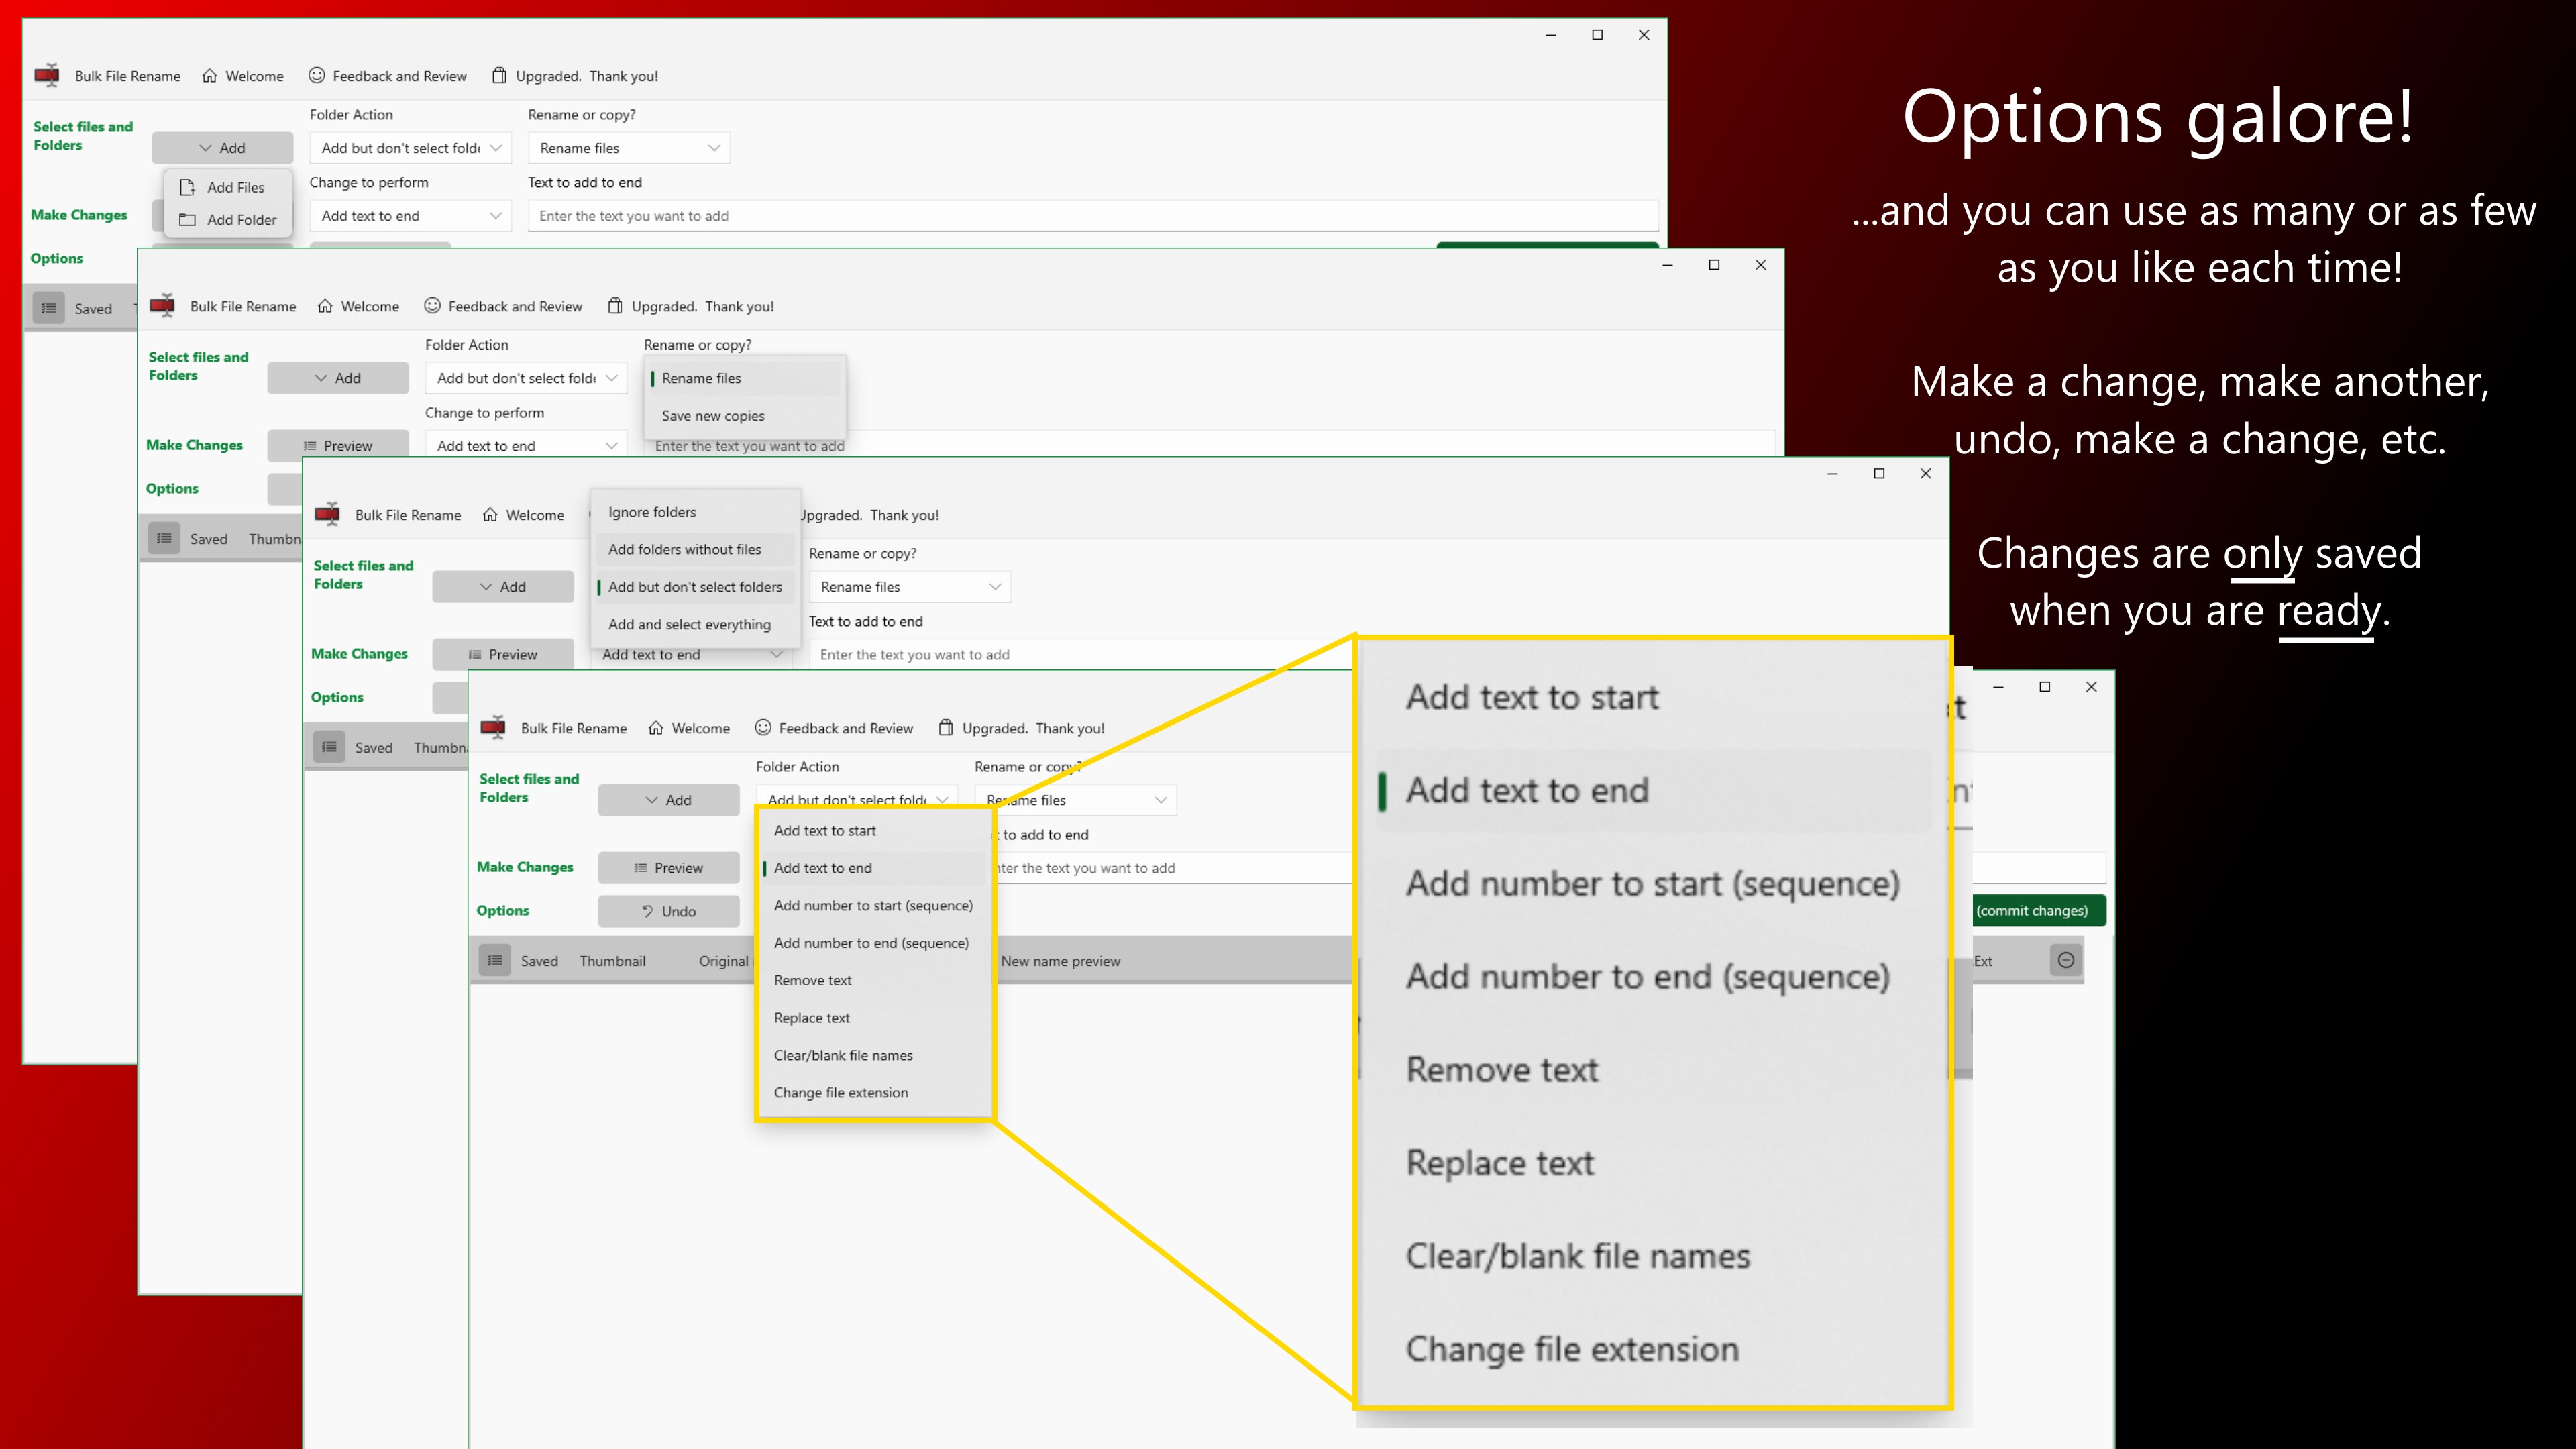2576x1449 pixels.
Task: Click the Bulk File Rename app logo
Action: coord(494,728)
